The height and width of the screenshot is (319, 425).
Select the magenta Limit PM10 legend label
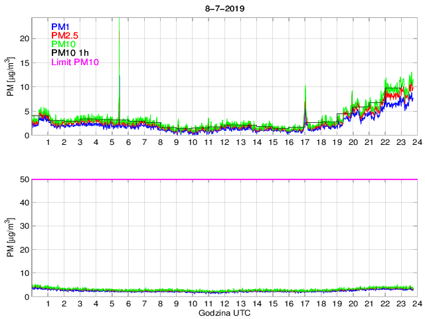(73, 62)
